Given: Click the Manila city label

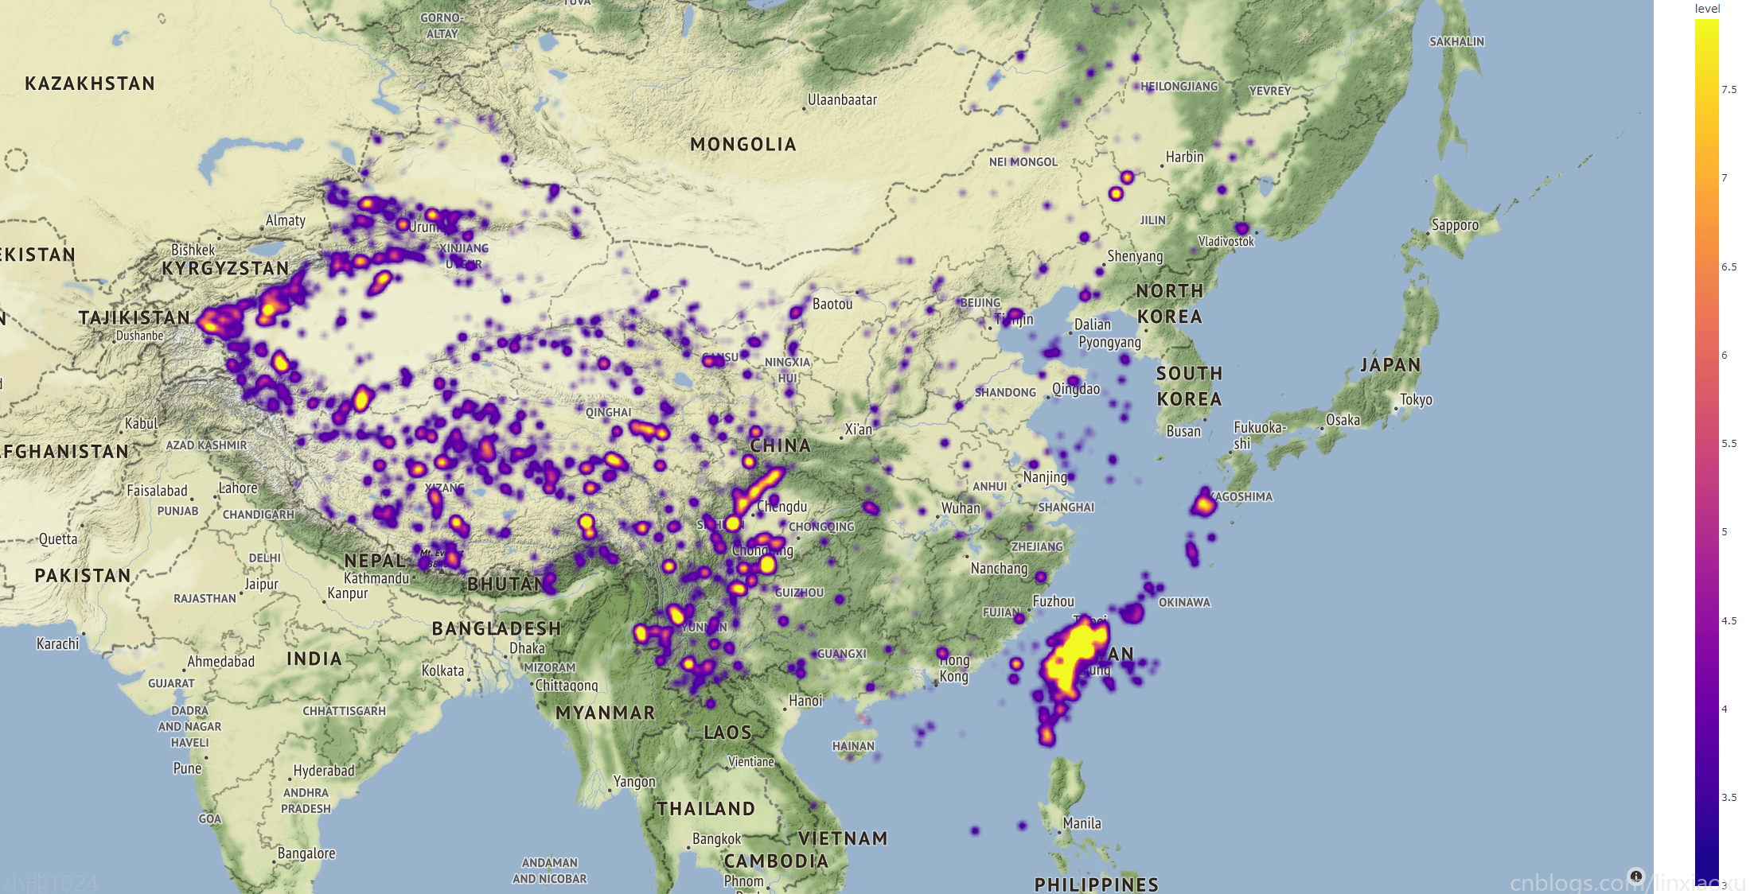Looking at the screenshot, I should [x=1082, y=823].
